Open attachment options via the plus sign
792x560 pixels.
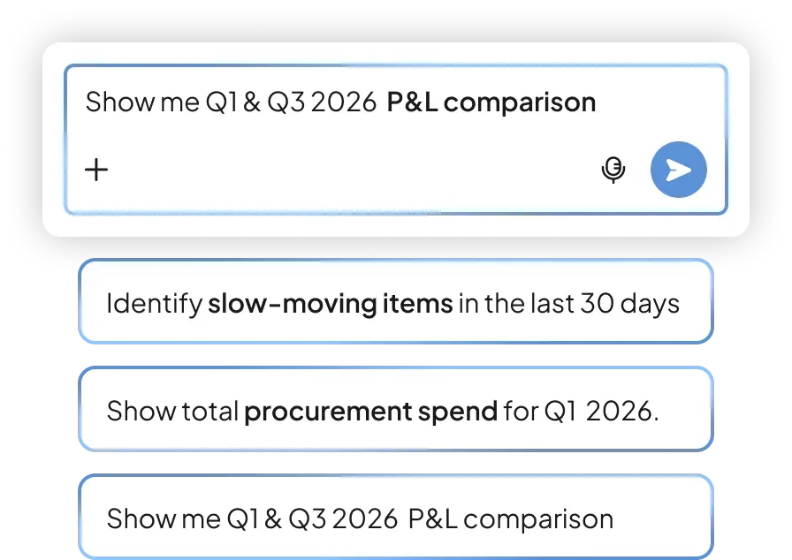[95, 169]
